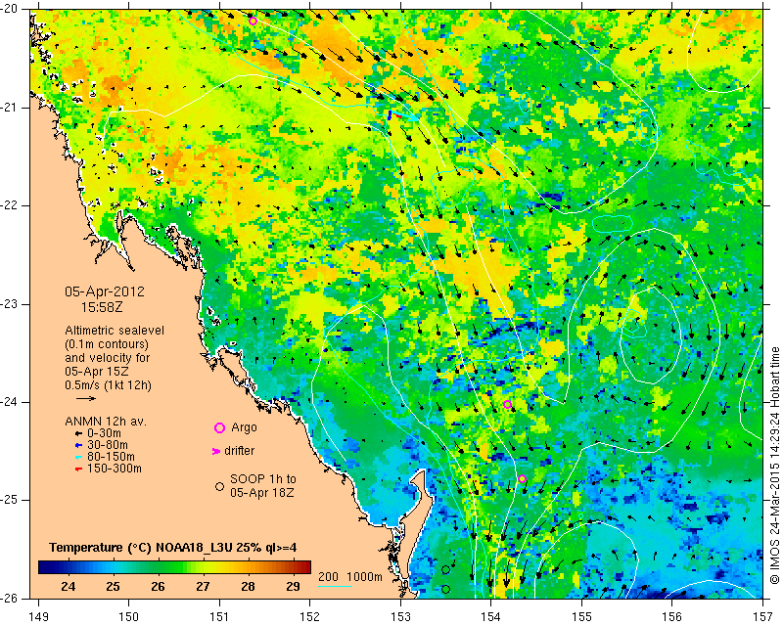Click the Argo float marker at latitude -24
This screenshot has width=783, height=626.
click(x=507, y=404)
